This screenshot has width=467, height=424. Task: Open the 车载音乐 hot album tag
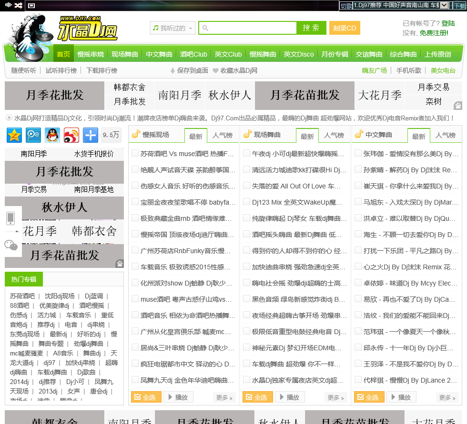coord(79,315)
